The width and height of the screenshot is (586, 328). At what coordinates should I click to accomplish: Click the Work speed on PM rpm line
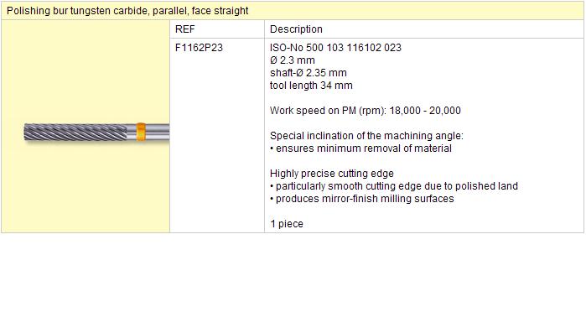(366, 111)
